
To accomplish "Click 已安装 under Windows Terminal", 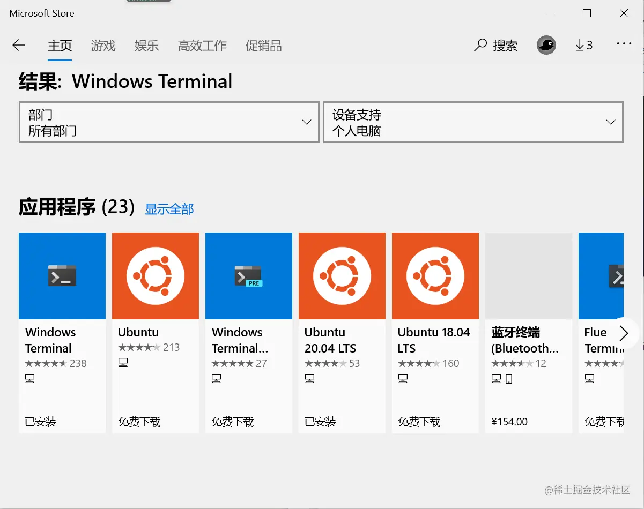I will (x=41, y=422).
